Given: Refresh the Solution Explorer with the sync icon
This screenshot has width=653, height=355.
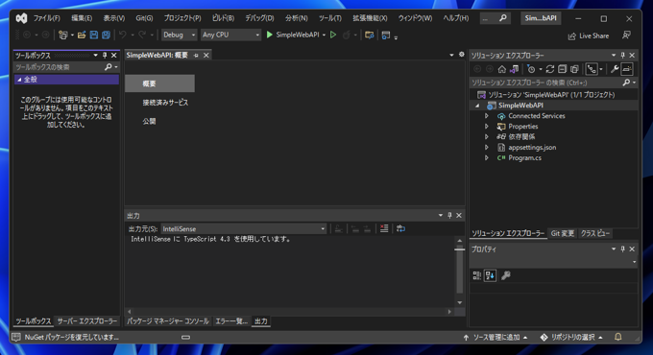Looking at the screenshot, I should pos(550,69).
